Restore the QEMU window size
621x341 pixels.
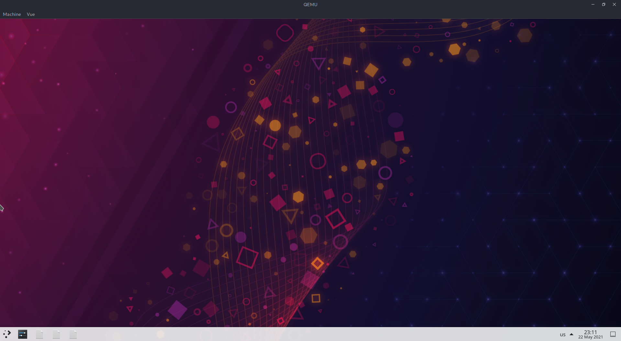pyautogui.click(x=604, y=5)
